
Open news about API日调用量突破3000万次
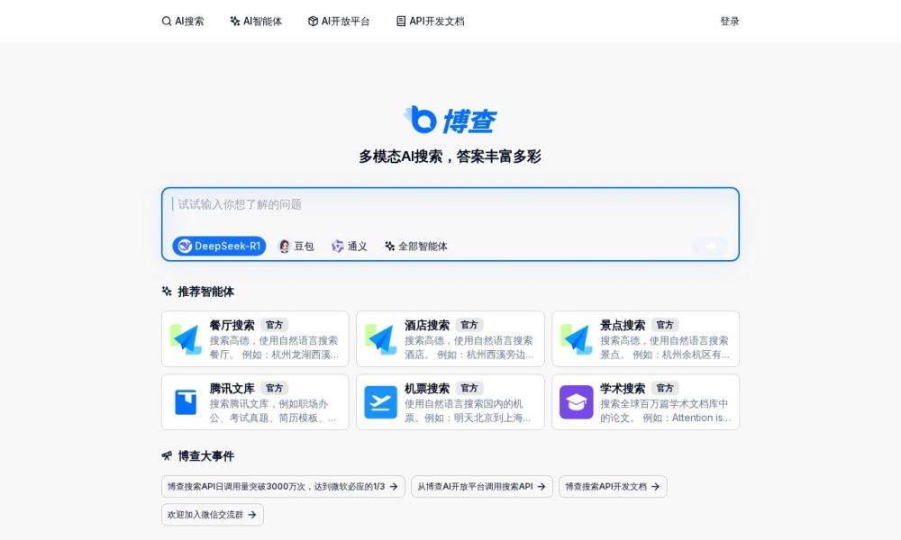coord(283,487)
